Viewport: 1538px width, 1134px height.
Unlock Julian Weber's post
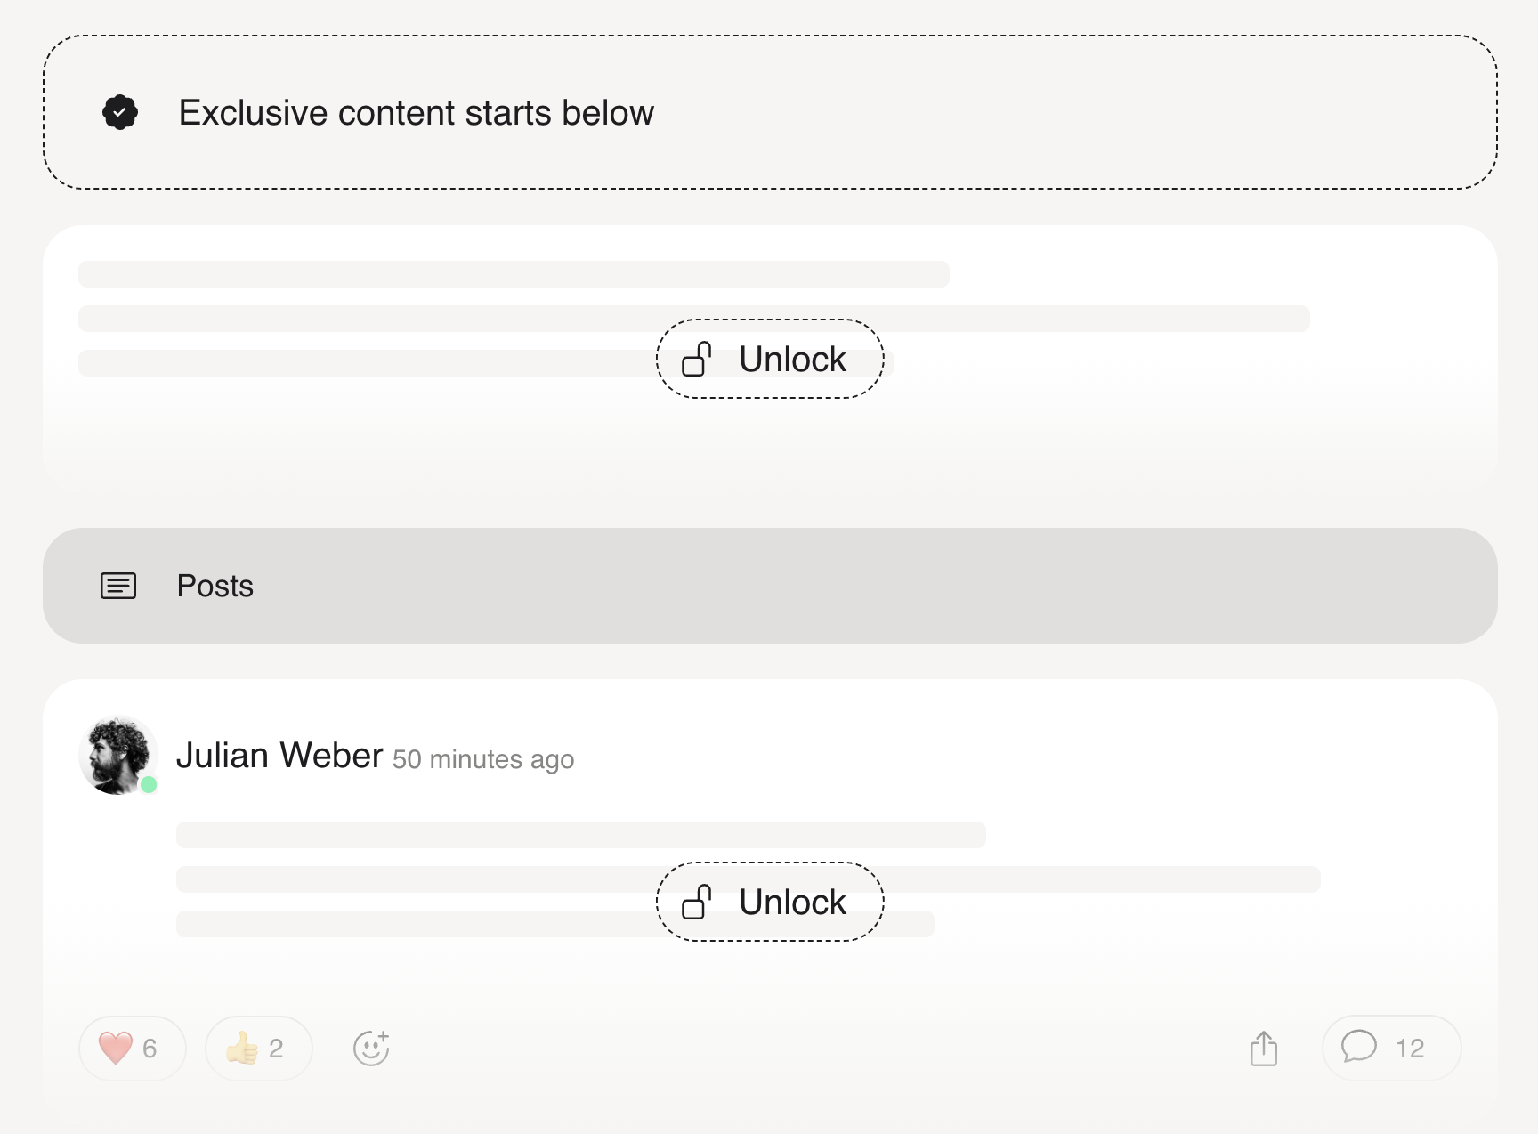pos(770,902)
